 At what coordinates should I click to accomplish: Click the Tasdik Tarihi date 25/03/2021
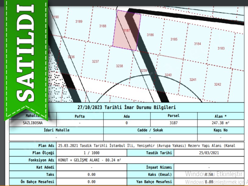coord(209,153)
